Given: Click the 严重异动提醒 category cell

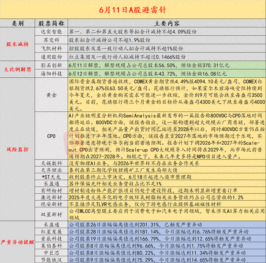Looking at the screenshot, I should point(17,242).
